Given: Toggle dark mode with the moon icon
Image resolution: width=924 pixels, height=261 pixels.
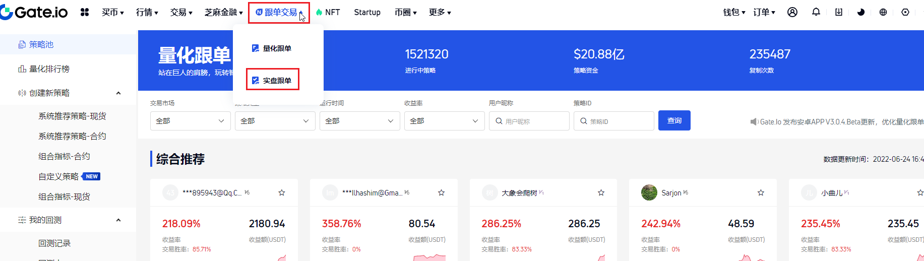Looking at the screenshot, I should (x=861, y=12).
